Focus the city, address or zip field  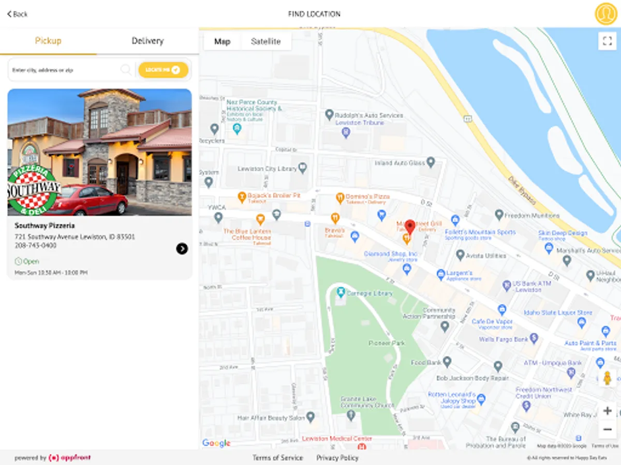click(x=65, y=70)
